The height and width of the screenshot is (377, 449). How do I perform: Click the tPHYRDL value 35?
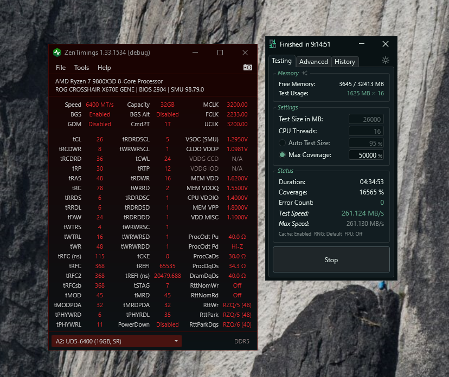pos(167,315)
